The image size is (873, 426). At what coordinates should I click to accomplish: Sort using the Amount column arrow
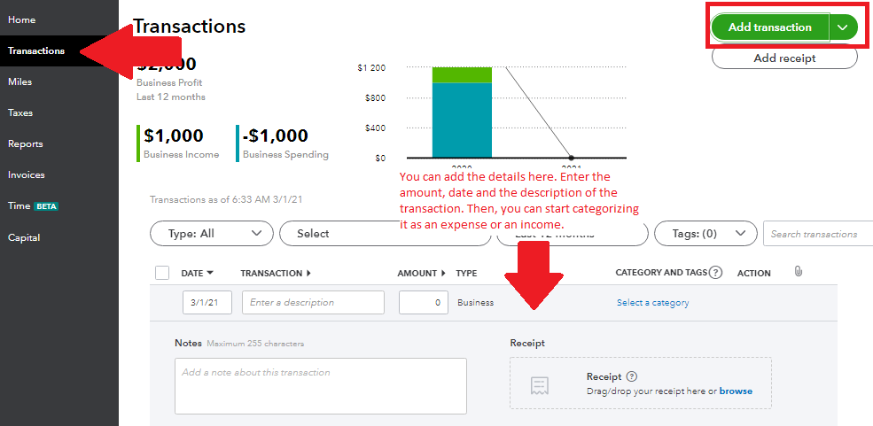click(x=443, y=274)
